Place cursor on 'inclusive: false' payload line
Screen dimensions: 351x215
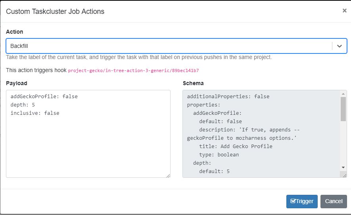pos(35,113)
